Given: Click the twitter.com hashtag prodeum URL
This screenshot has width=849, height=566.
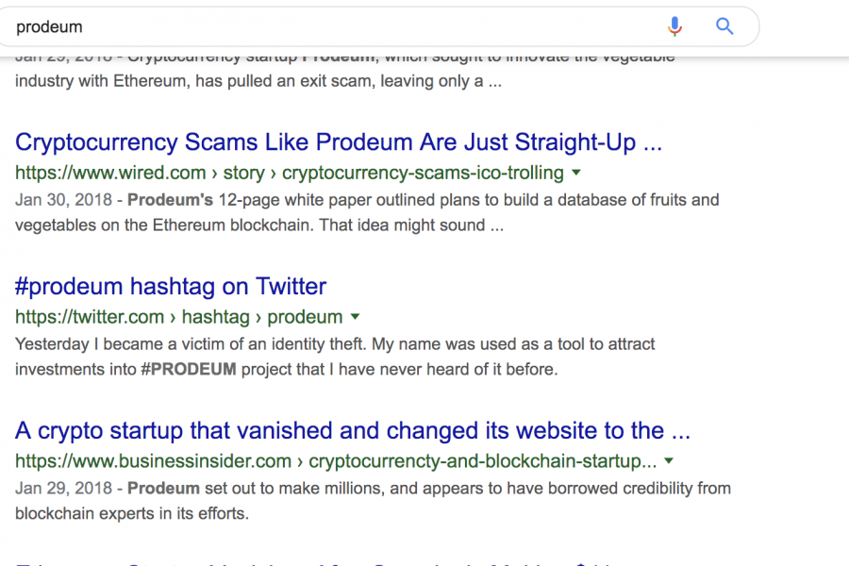Looking at the screenshot, I should [x=178, y=317].
